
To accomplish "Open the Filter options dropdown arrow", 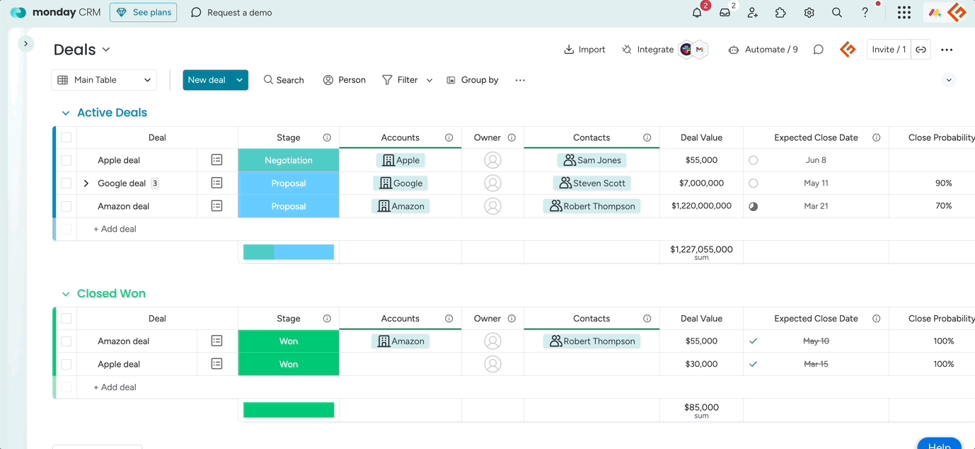I will tap(429, 80).
